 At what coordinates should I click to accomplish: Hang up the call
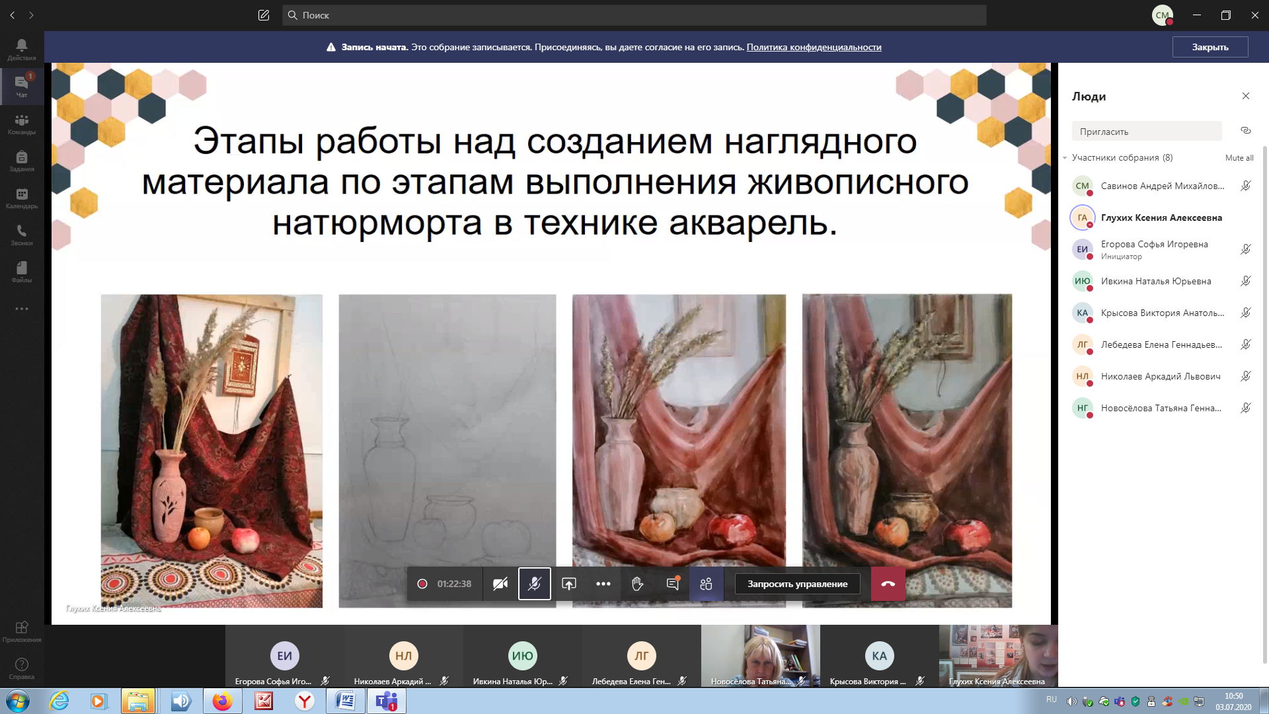(x=888, y=584)
